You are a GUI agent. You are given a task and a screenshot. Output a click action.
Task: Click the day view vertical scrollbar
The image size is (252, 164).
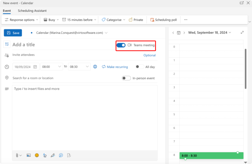point(245,69)
